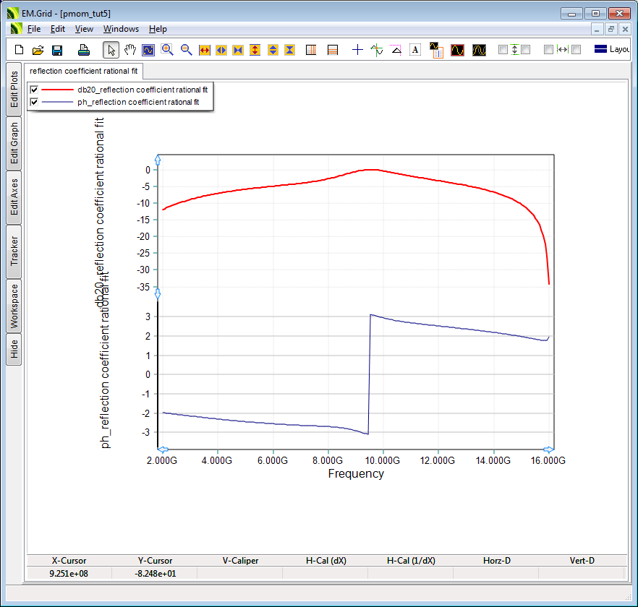Click the top Y-axis range handle
This screenshot has width=638, height=607.
click(158, 160)
